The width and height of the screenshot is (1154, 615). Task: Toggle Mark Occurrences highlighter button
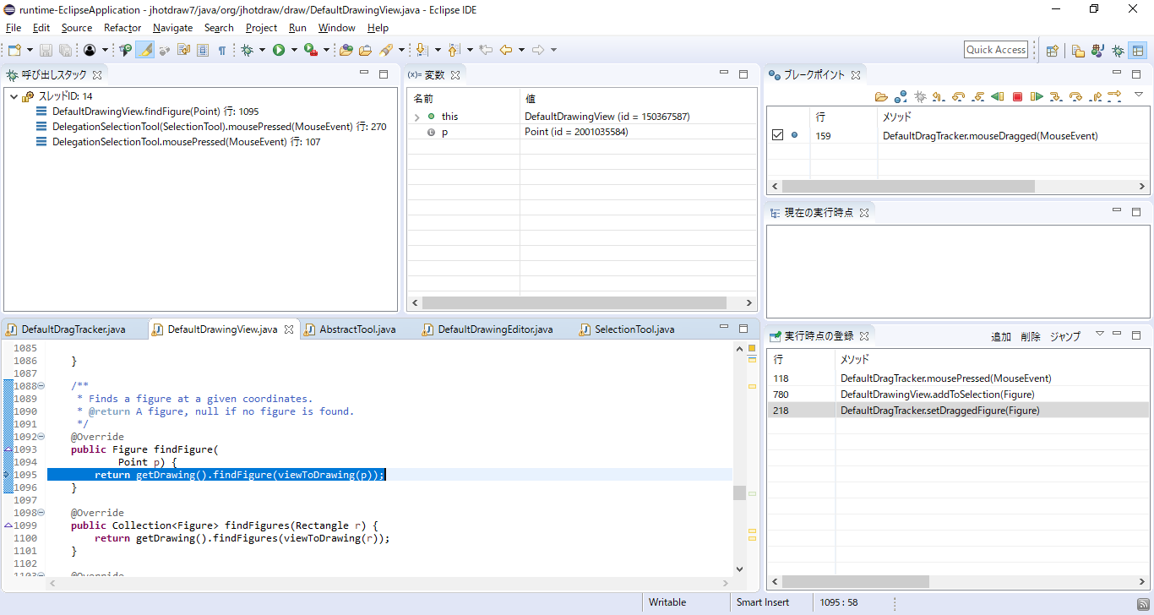click(x=145, y=50)
